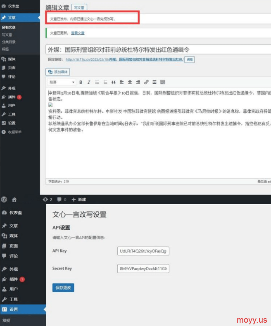The width and height of the screenshot is (271, 326).
Task: Open 设置 in the upper sidebar
Action: tap(20, 123)
